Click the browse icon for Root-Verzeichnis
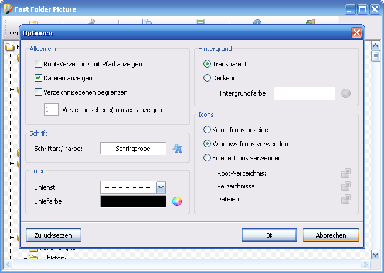384x273 pixels. click(346, 173)
